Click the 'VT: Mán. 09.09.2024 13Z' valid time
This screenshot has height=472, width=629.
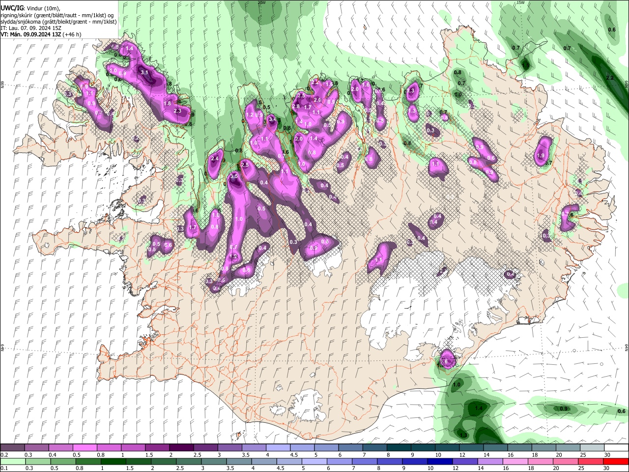(30, 34)
